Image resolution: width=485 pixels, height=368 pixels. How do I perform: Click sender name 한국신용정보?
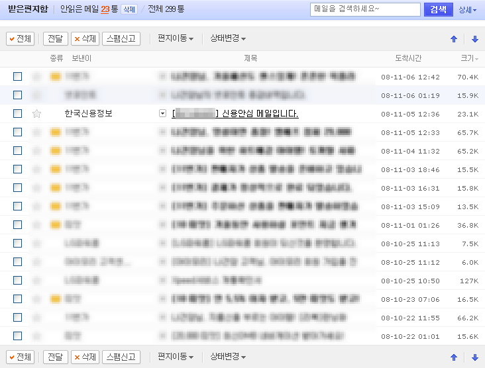(x=89, y=113)
